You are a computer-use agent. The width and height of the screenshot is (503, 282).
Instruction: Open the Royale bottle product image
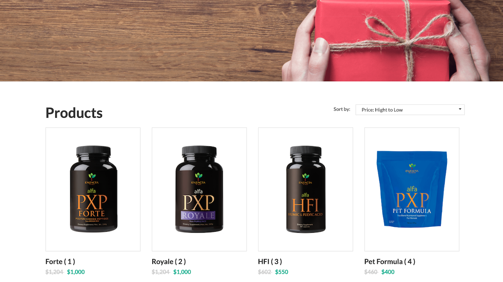(199, 189)
